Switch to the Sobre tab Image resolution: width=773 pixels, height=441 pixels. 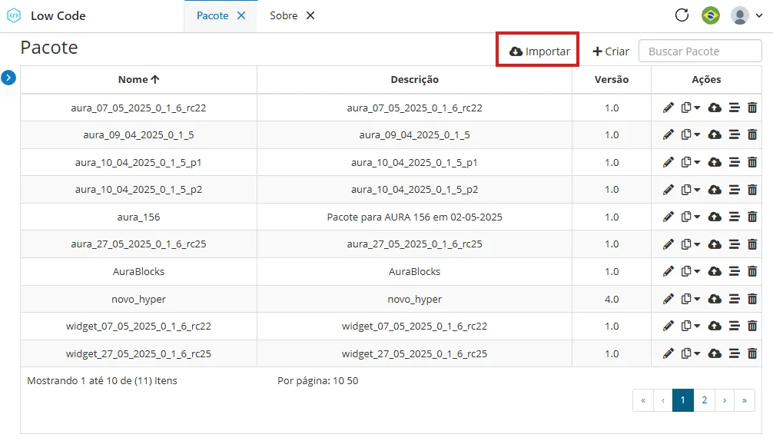pyautogui.click(x=284, y=16)
